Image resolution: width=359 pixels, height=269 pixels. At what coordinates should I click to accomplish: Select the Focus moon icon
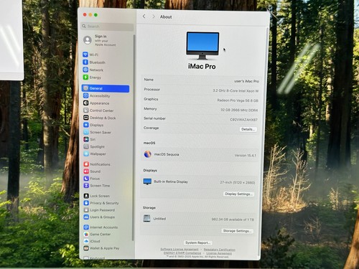86,179
